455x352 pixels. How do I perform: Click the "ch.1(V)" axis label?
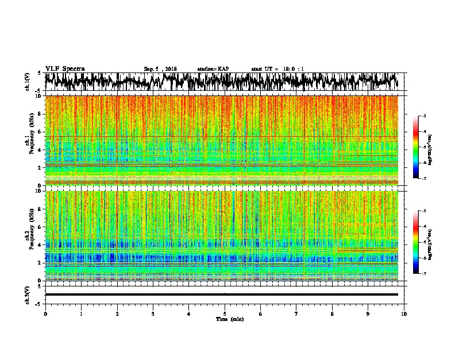coord(28,82)
